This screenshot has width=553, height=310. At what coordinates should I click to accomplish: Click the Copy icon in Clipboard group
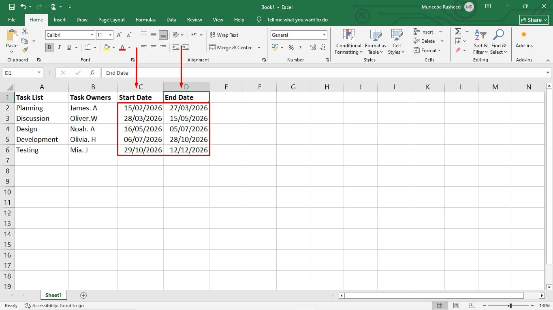[25, 41]
